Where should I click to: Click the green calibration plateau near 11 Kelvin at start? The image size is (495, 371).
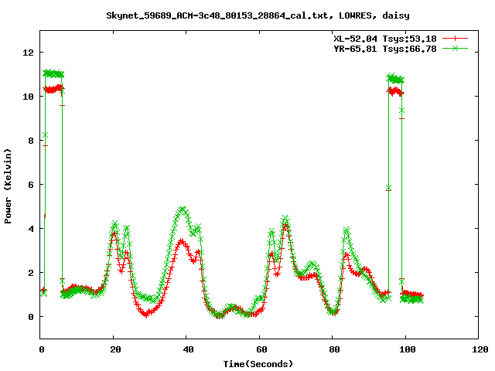[53, 74]
